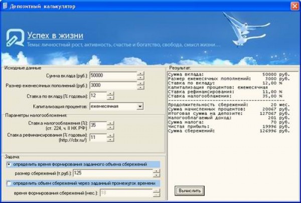Click result line 'Сумма налога'
301x203 pixels.
click(x=229, y=122)
